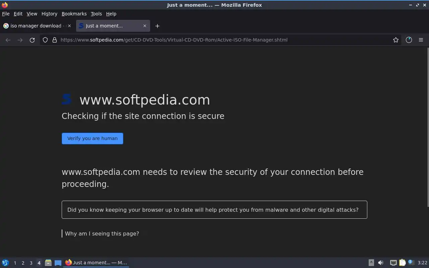Open the View menu
This screenshot has width=429, height=268.
pyautogui.click(x=32, y=14)
